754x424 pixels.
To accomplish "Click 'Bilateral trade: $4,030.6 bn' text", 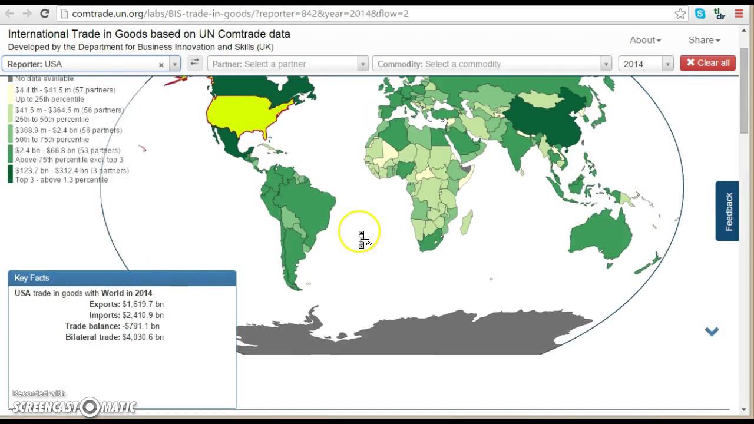I will click(114, 337).
